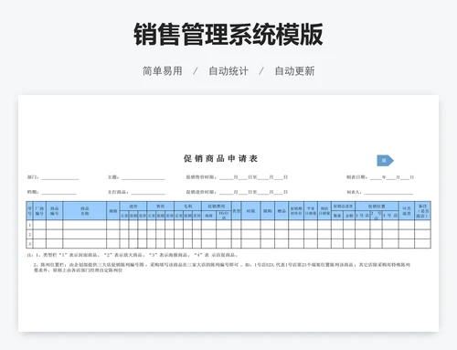Select the 1号店 sub-header cell
The image size is (457, 350).
(x=363, y=216)
